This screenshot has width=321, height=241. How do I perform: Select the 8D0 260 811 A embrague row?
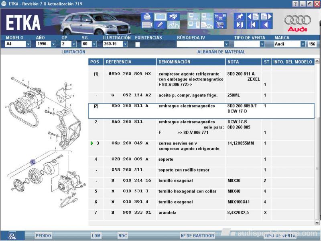point(201,111)
